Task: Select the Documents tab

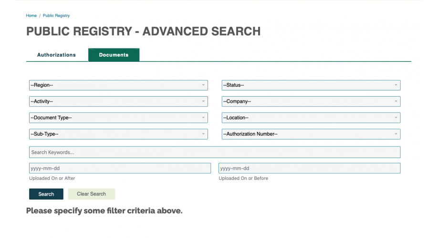Action: pyautogui.click(x=114, y=55)
